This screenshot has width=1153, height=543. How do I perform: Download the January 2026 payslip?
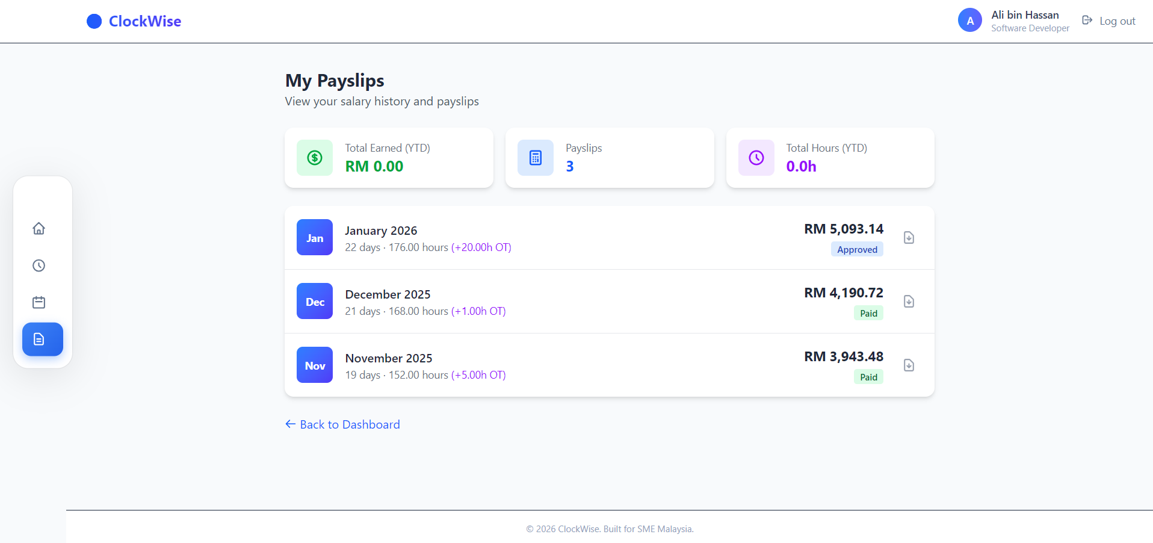[x=909, y=238]
